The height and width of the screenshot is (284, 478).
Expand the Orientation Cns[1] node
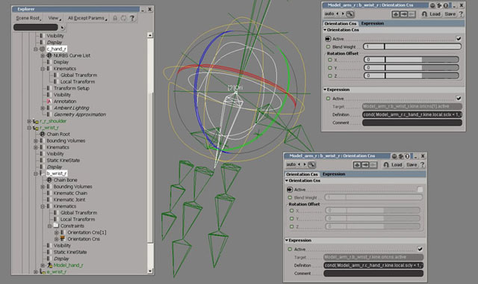click(57, 232)
